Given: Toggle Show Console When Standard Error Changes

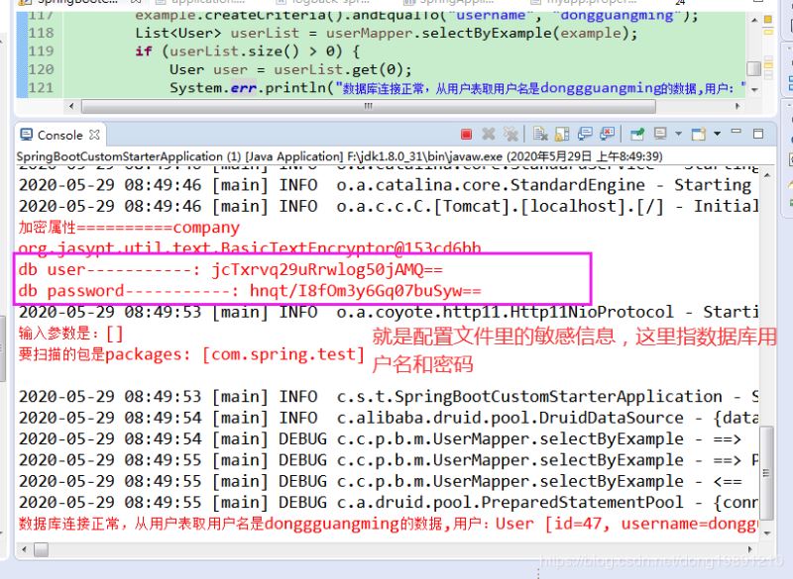Looking at the screenshot, I should click(x=607, y=135).
